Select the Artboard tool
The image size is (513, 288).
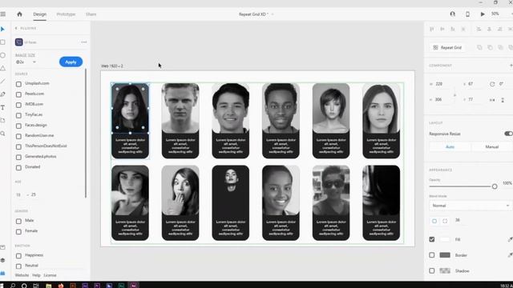tap(2, 121)
